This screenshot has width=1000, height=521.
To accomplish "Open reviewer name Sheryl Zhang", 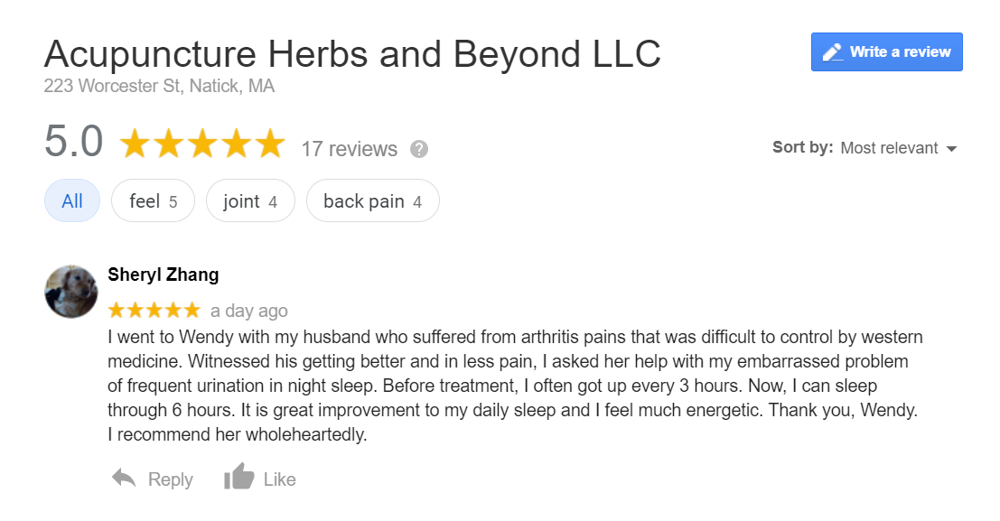I will pyautogui.click(x=163, y=274).
